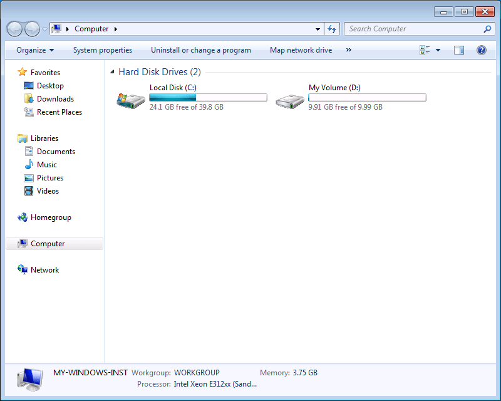Click the Local Disk (C:) usage bar
Image resolution: width=501 pixels, height=401 pixels.
(208, 98)
